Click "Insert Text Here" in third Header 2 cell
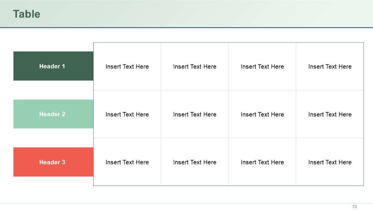 coord(262,114)
